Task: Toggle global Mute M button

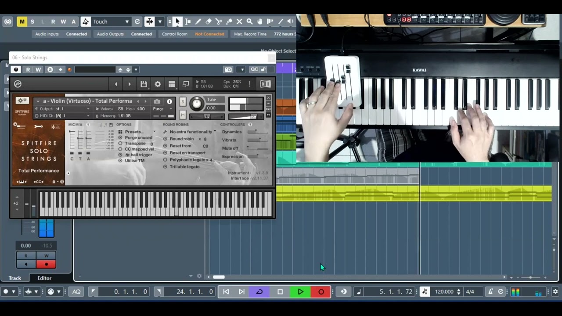Action: click(x=22, y=22)
